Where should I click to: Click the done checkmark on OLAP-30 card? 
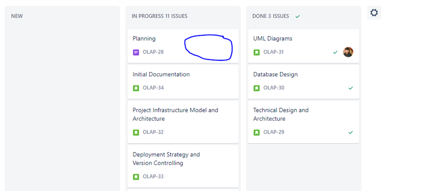pos(351,88)
